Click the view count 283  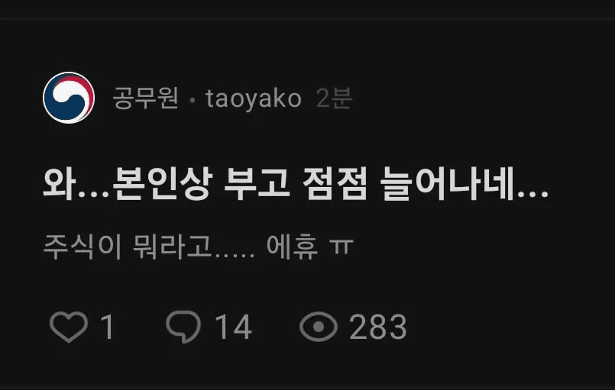point(378,327)
